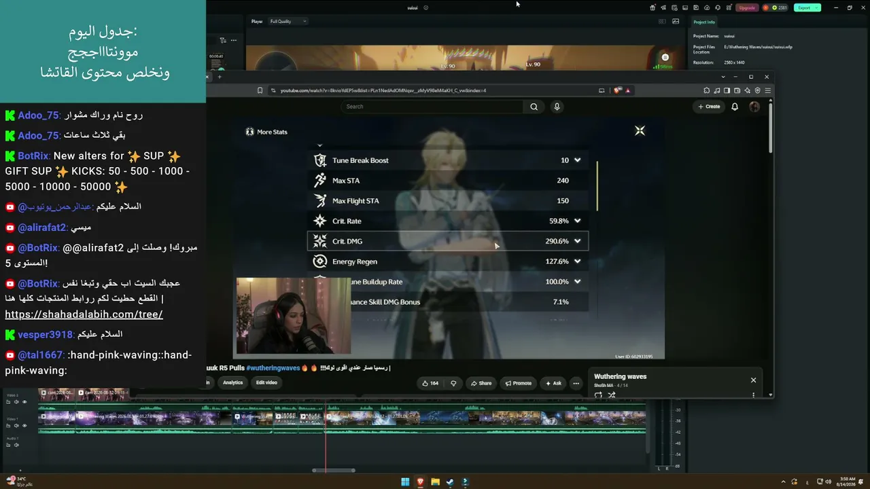Dislike the YouTube video
870x489 pixels.
pos(453,383)
